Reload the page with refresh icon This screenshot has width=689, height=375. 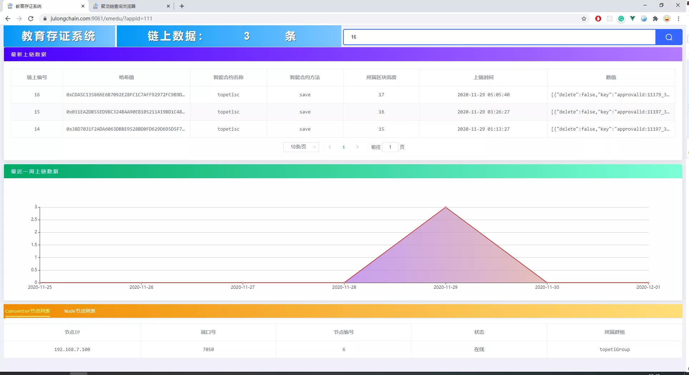(x=31, y=19)
